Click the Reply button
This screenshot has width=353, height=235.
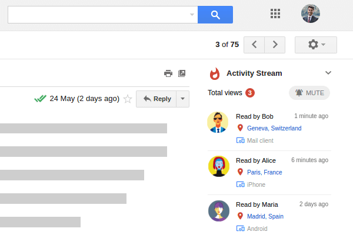click(x=156, y=99)
